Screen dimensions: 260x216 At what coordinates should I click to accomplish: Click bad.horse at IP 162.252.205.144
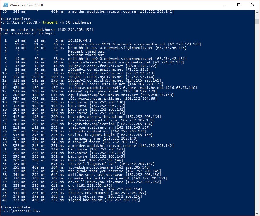click(77, 153)
